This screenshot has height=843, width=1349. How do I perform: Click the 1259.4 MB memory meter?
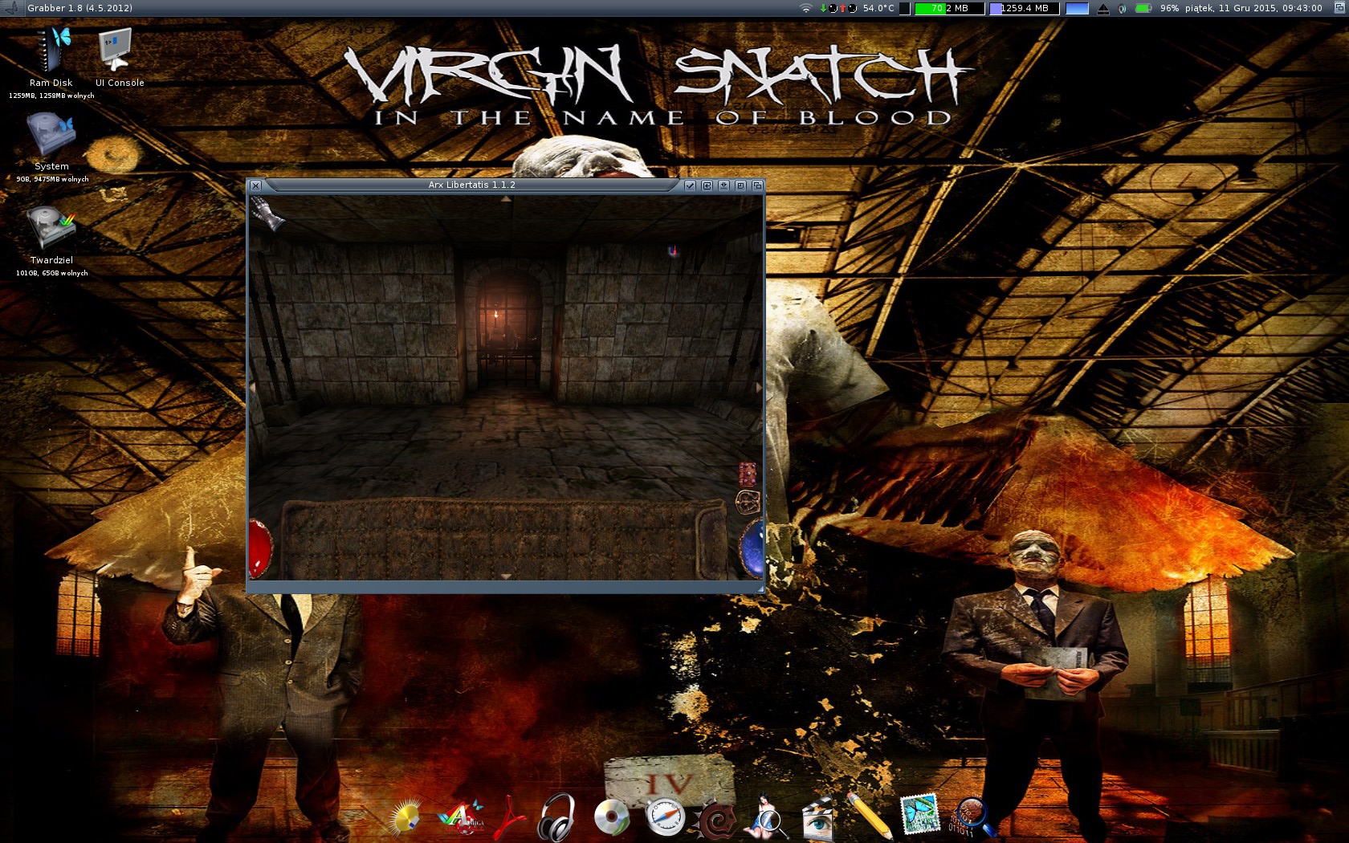[x=1024, y=8]
